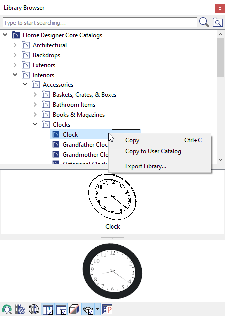This screenshot has width=225, height=316.
Task: Click the tree scrollbar down arrow
Action: (221, 160)
